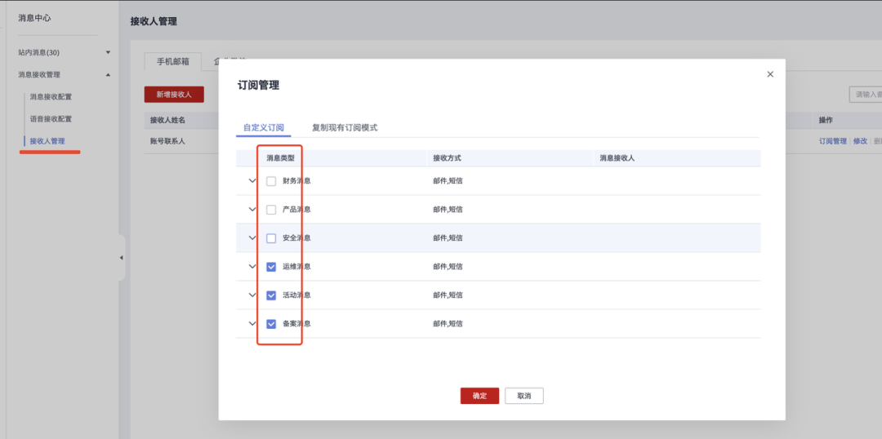Click the 订阅管理 link in 操作 column
The height and width of the screenshot is (439, 882).
click(x=832, y=141)
